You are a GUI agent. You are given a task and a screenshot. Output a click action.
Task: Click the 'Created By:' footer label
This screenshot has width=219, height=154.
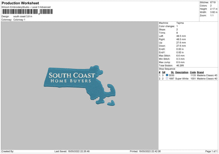pyautogui.click(x=8, y=151)
